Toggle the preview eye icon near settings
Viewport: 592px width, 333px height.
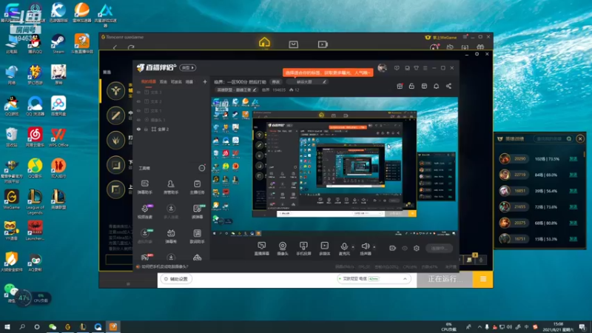405,248
